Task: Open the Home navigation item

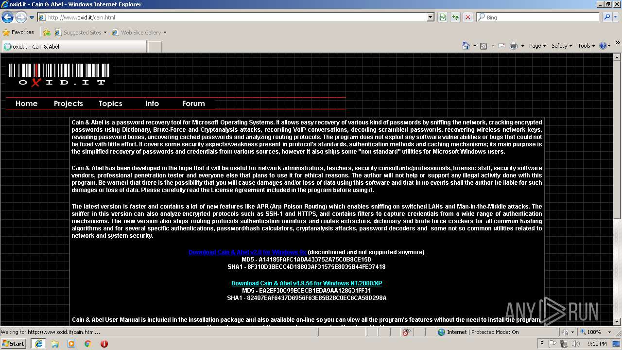Action: click(x=26, y=104)
